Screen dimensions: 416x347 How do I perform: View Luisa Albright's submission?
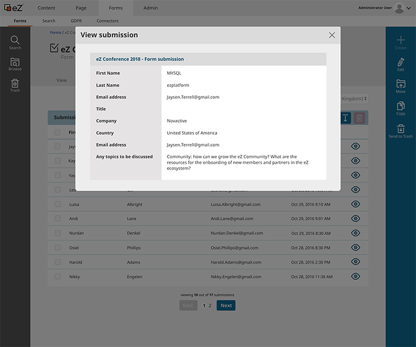pyautogui.click(x=356, y=204)
